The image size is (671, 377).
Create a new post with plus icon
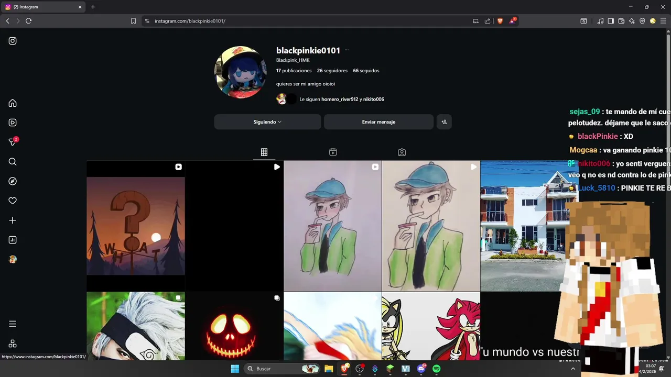(x=13, y=220)
